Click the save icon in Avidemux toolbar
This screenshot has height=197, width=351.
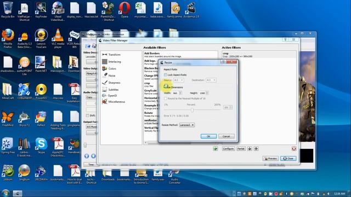click(94, 46)
